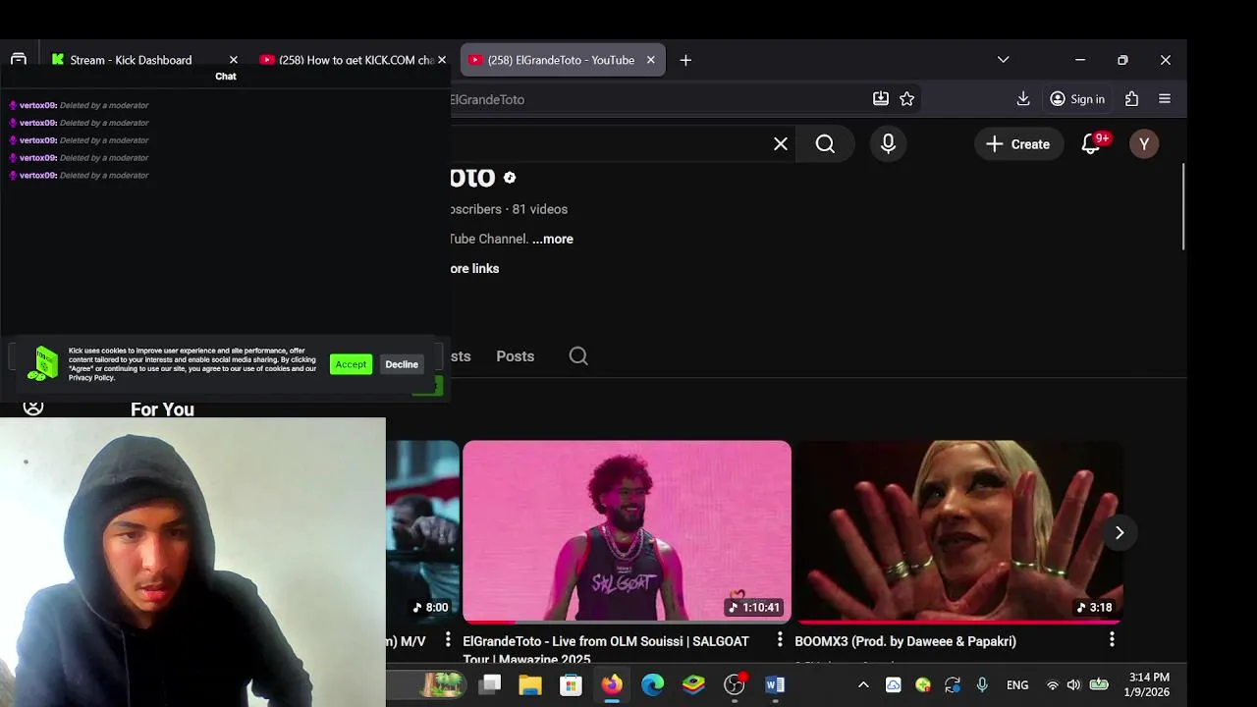
Task: Open the Firefox tab list icon
Action: [19, 60]
